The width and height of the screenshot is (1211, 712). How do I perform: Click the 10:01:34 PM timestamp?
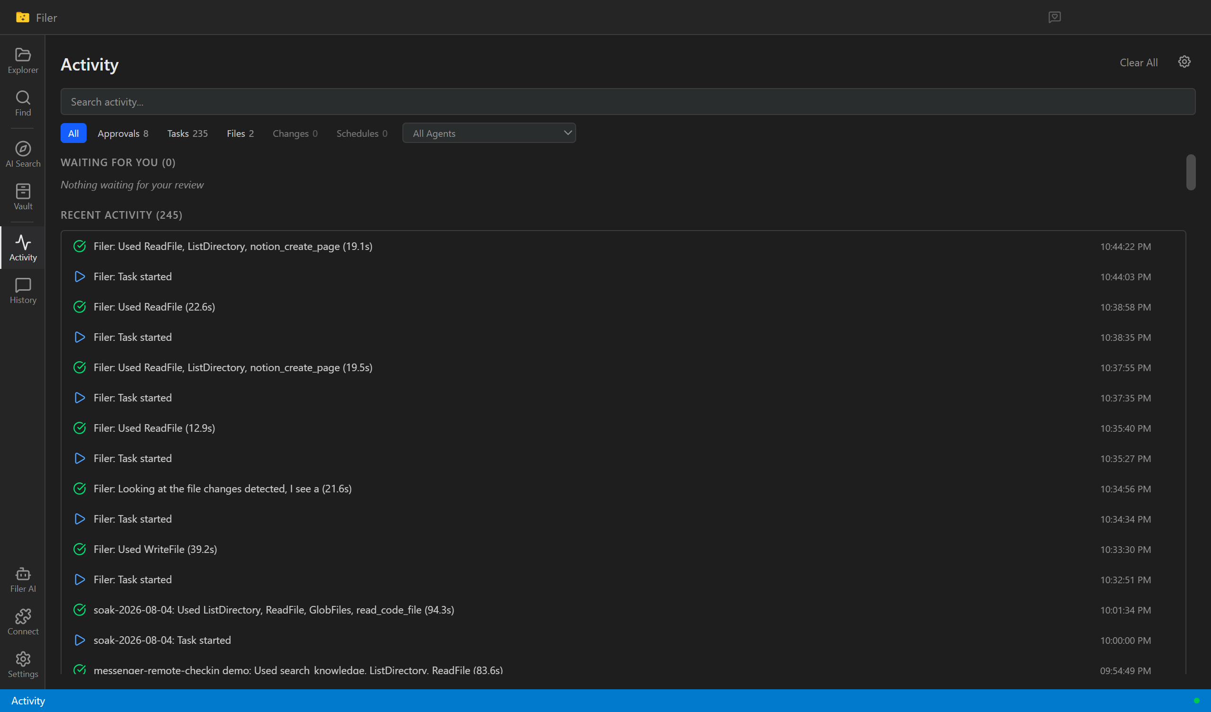point(1125,610)
